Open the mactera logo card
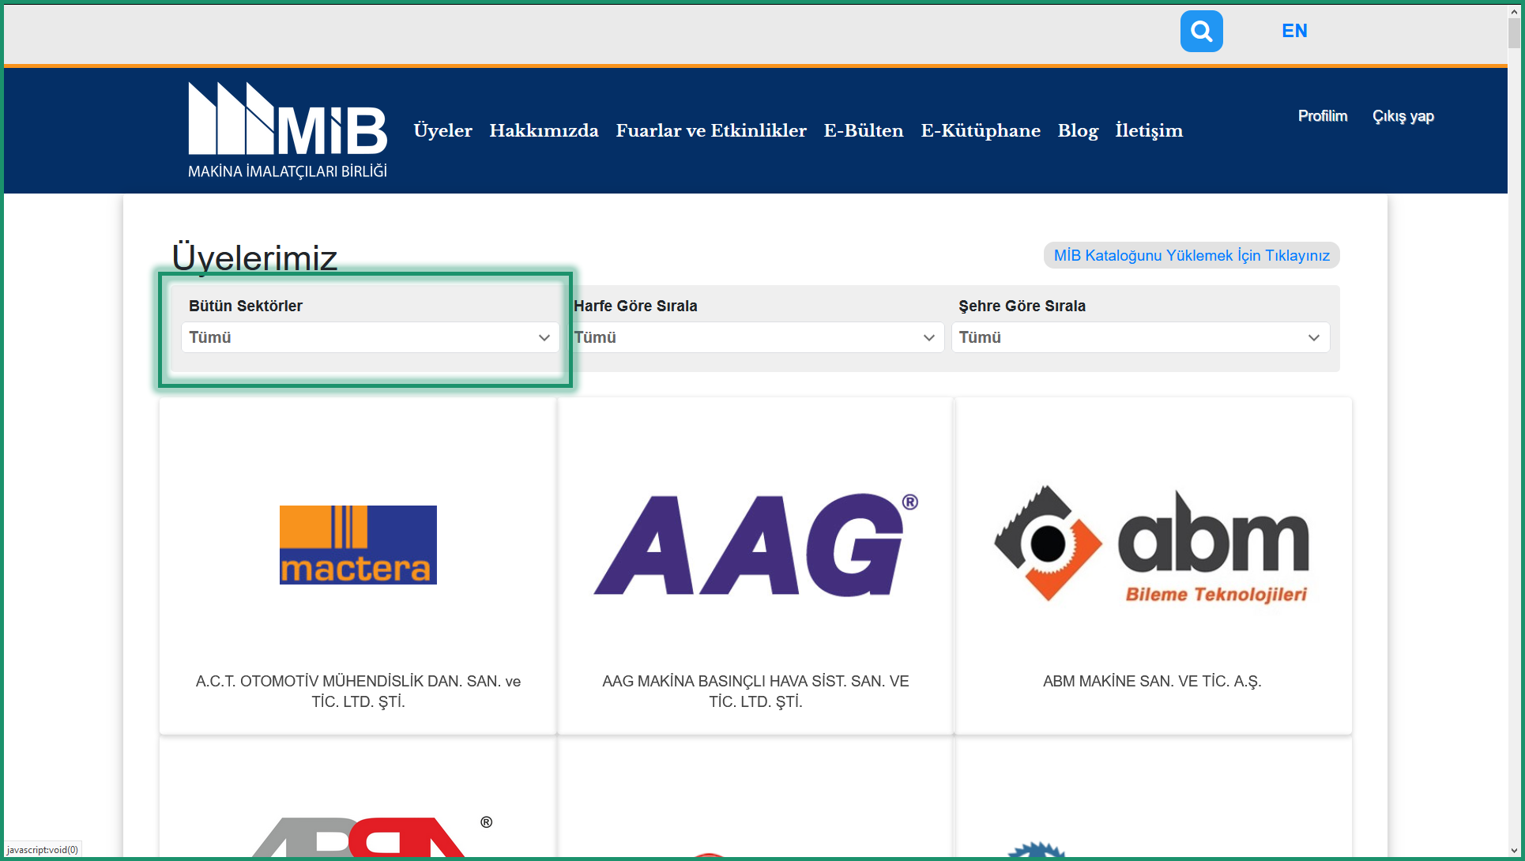Image resolution: width=1525 pixels, height=861 pixels. [x=358, y=545]
